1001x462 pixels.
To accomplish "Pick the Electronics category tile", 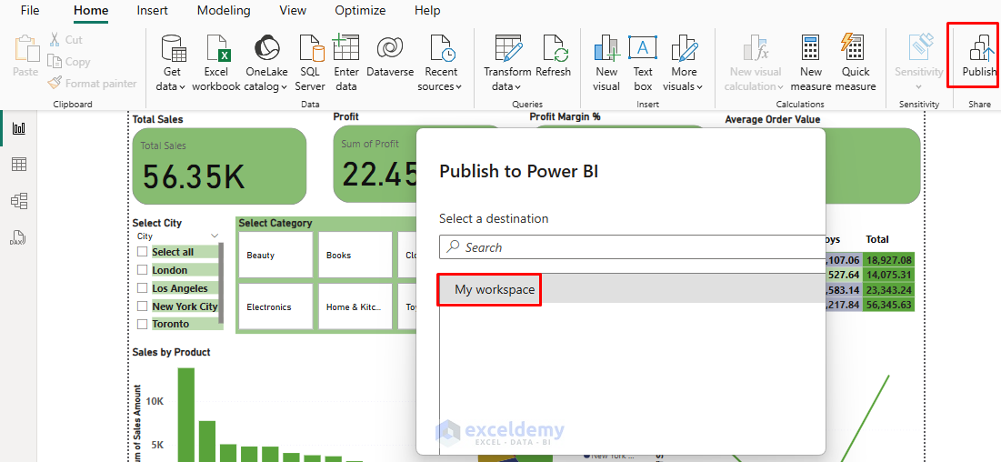I will pyautogui.click(x=275, y=306).
